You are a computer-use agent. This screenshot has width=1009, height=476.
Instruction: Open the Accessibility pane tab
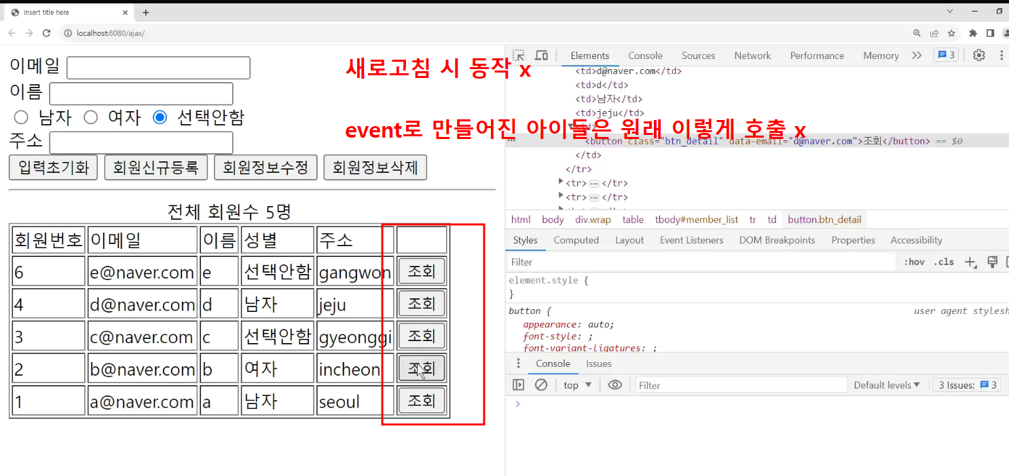coord(916,240)
